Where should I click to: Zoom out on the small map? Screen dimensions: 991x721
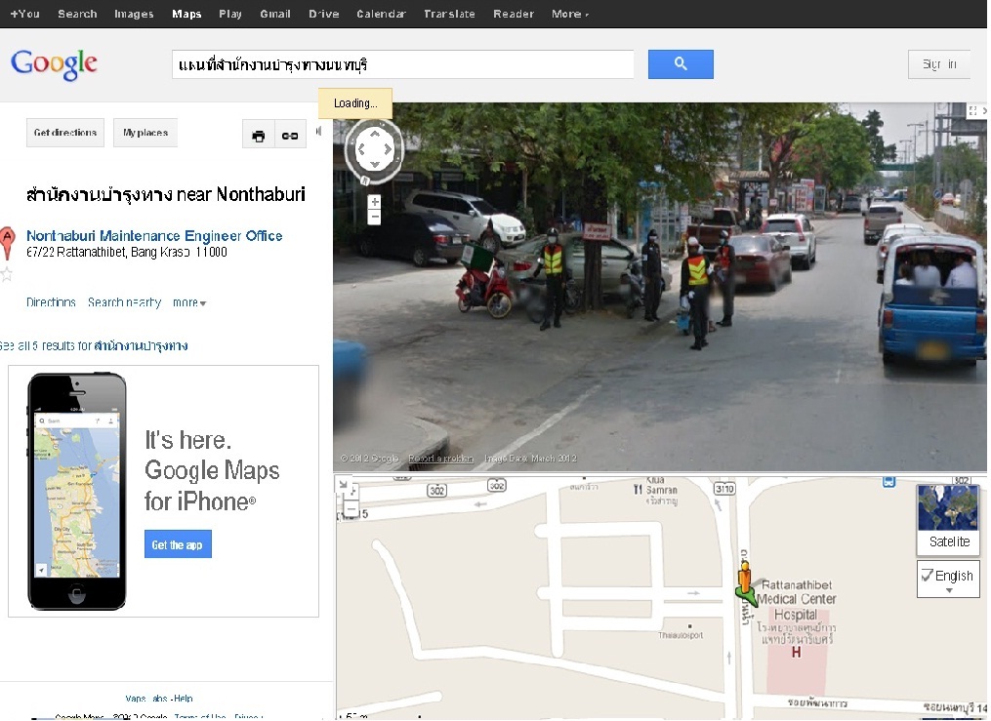[x=351, y=508]
